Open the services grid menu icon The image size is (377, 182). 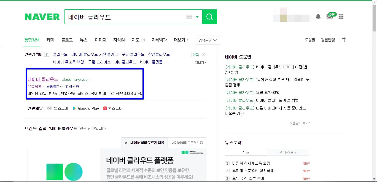pos(341,17)
